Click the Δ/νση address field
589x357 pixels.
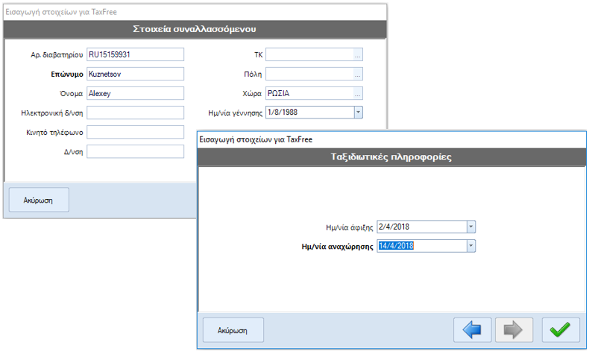point(135,151)
